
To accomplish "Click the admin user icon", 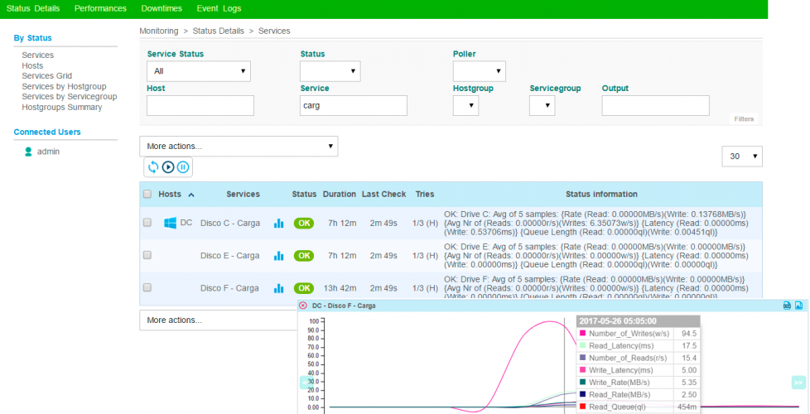I will (x=28, y=152).
